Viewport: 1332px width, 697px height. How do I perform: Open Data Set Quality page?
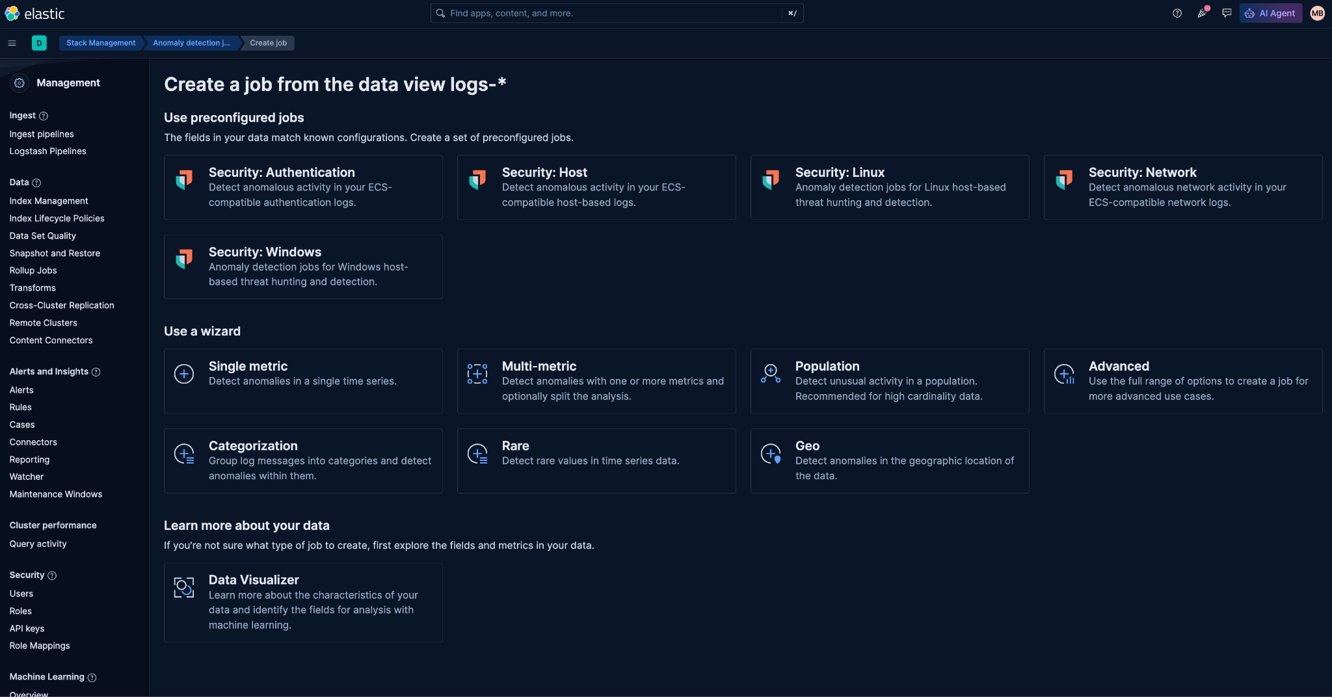click(x=42, y=236)
